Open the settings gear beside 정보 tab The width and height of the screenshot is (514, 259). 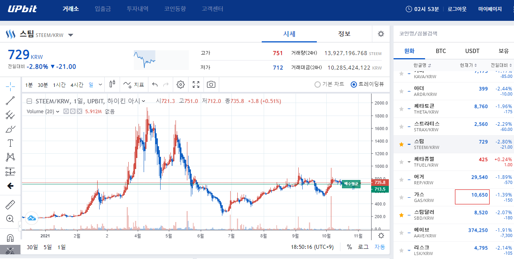click(381, 34)
